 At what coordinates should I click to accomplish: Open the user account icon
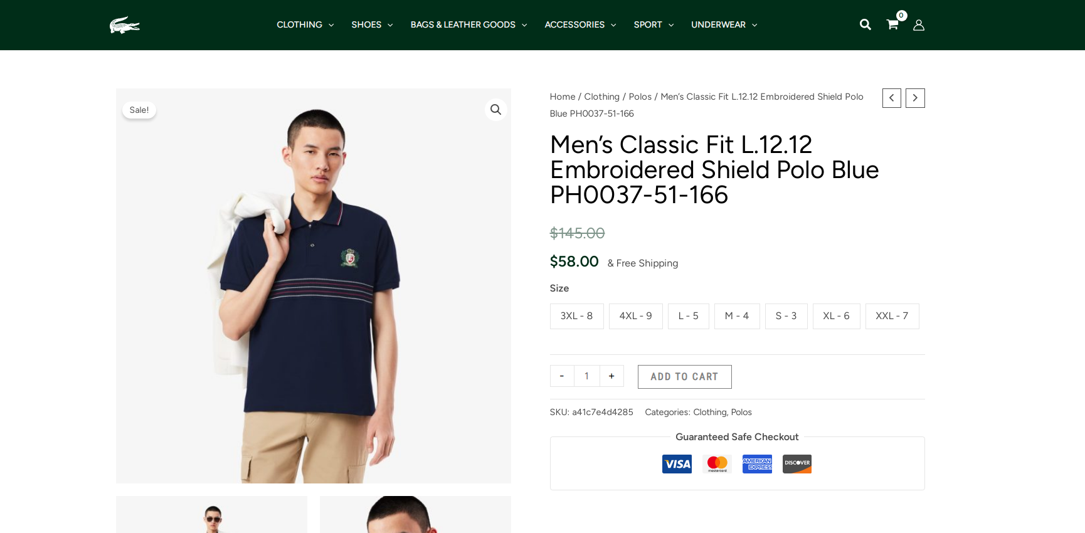click(x=919, y=25)
